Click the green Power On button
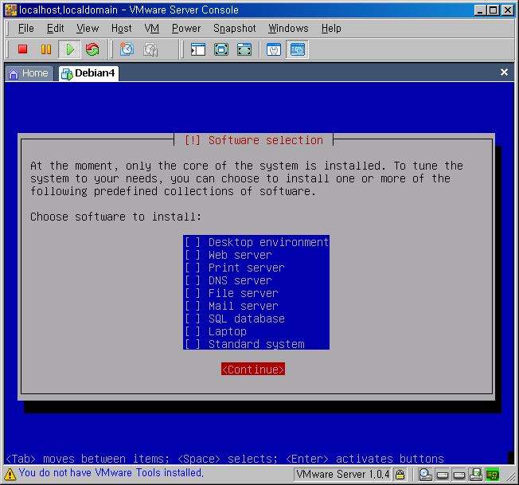 [x=69, y=49]
